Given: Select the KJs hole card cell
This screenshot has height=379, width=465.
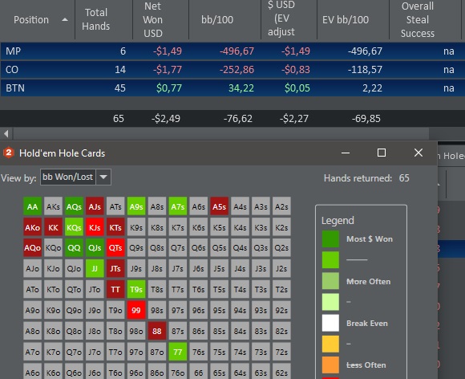Looking at the screenshot, I should [x=95, y=227].
